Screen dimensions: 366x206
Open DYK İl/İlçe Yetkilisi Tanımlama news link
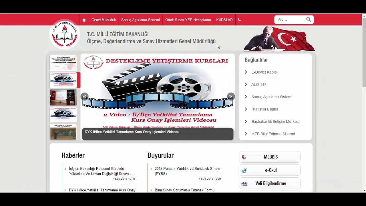point(102,190)
